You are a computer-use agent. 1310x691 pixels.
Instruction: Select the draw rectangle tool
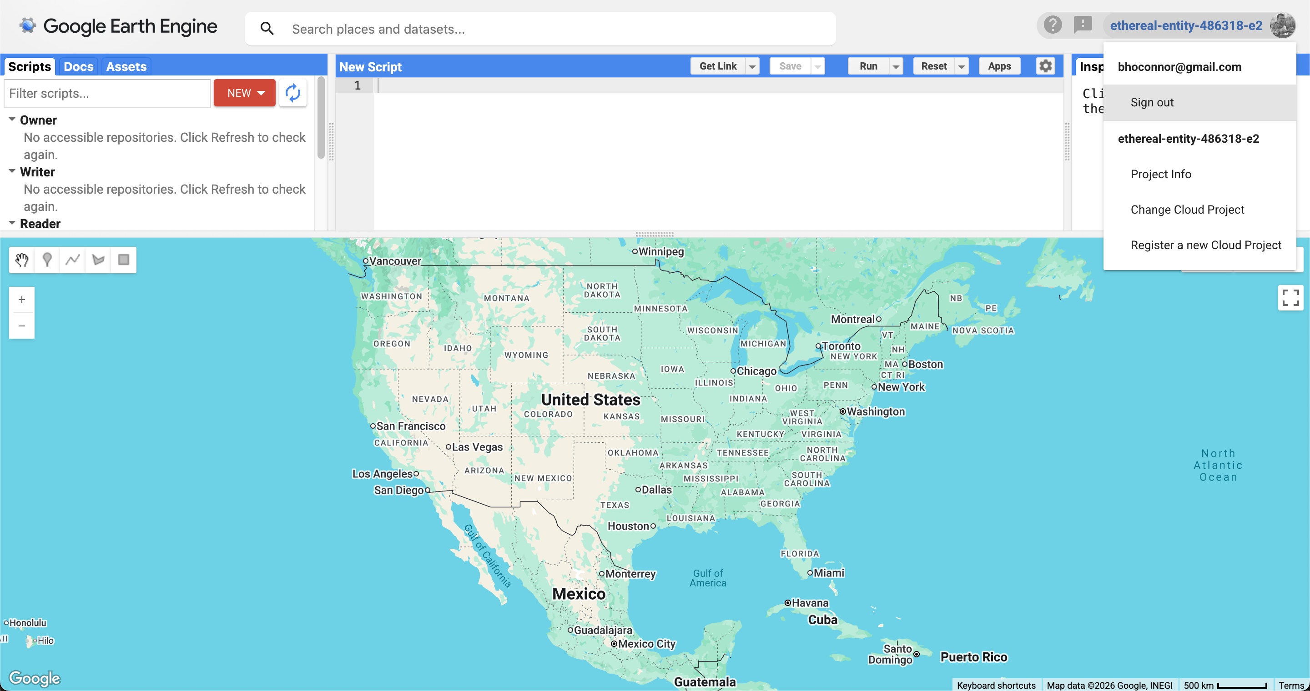tap(124, 260)
